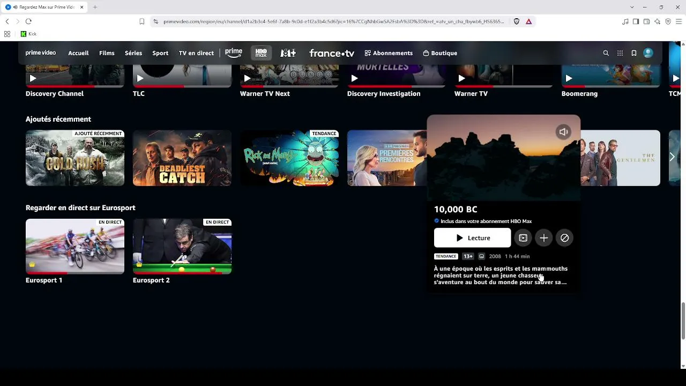Go back in the browser
The width and height of the screenshot is (686, 386).
[x=7, y=21]
